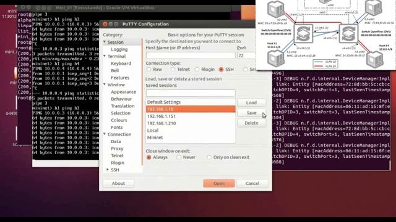Click the Cancel button

click(x=252, y=183)
